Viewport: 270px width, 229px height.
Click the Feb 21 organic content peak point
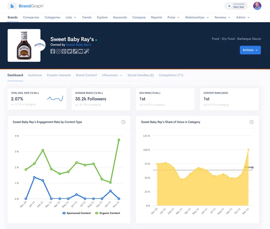pos(43,150)
